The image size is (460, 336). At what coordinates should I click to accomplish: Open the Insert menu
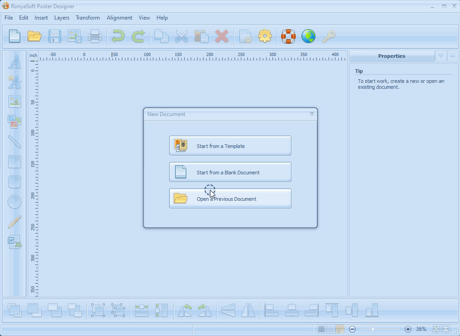[x=41, y=18]
